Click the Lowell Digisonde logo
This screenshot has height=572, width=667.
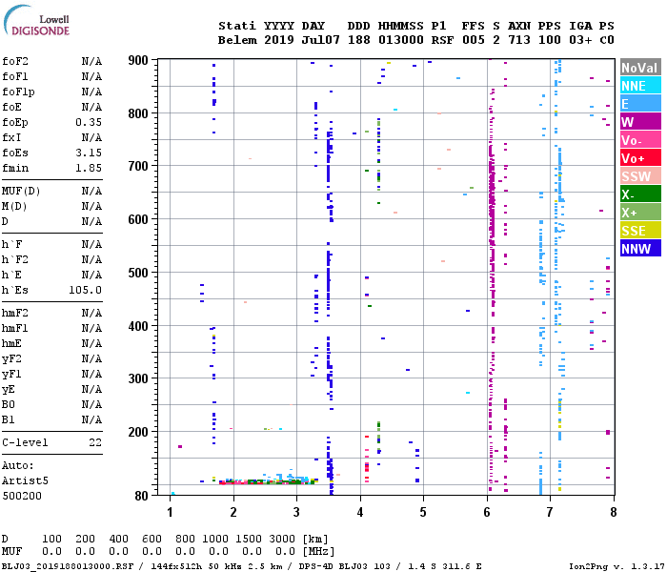[x=36, y=21]
